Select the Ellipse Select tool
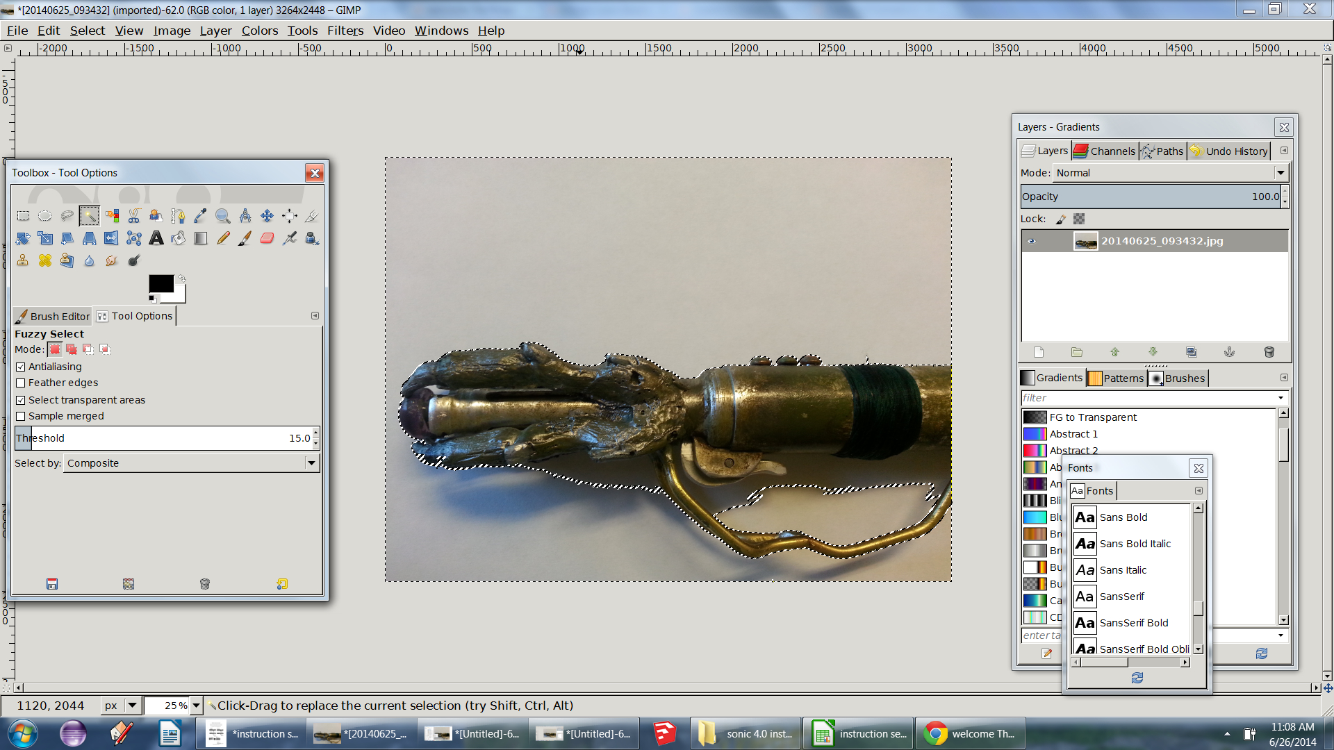 point(45,216)
